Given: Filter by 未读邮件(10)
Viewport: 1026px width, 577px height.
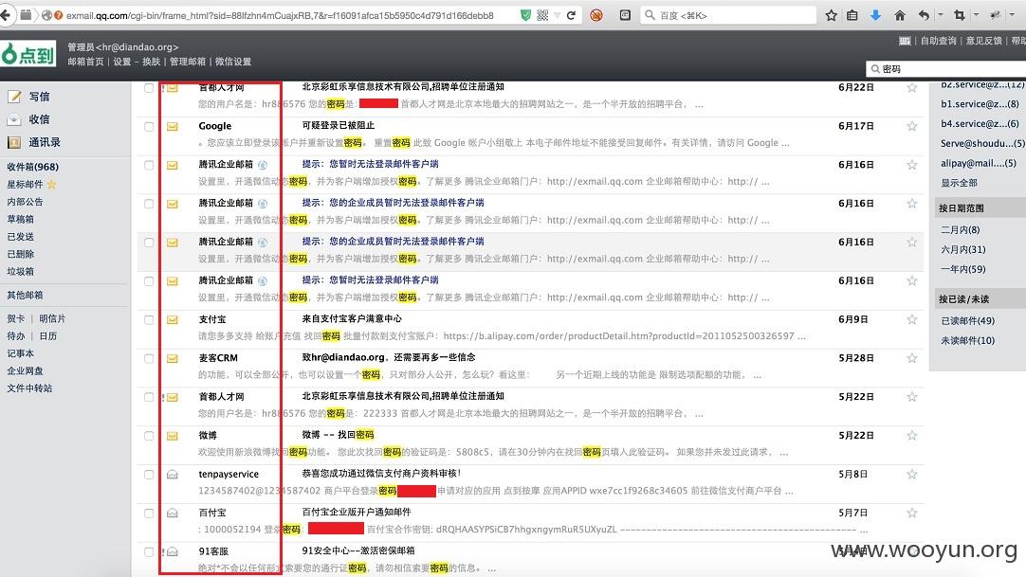Looking at the screenshot, I should 968,340.
